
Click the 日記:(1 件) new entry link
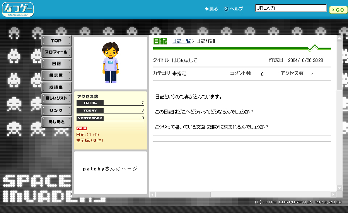click(x=88, y=134)
